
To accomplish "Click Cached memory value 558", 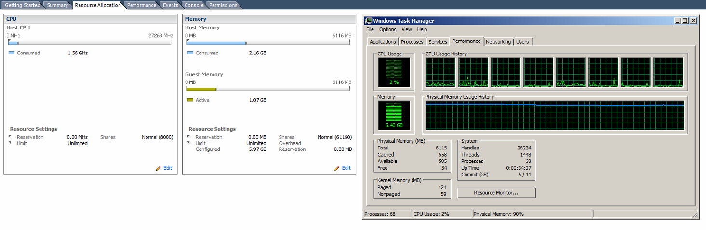I will click(x=443, y=155).
